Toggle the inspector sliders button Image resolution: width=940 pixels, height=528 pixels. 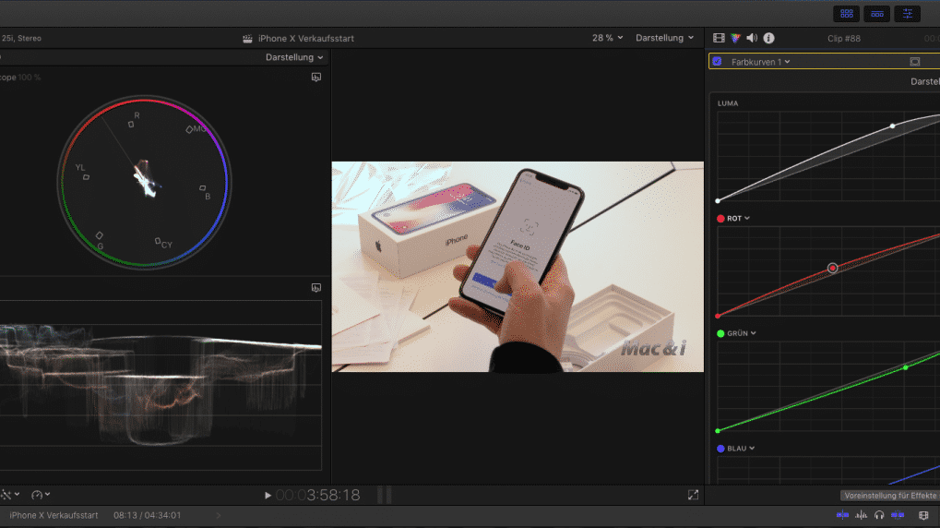click(907, 13)
